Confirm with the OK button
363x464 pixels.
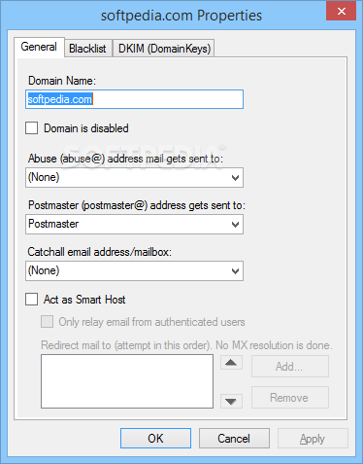155,439
